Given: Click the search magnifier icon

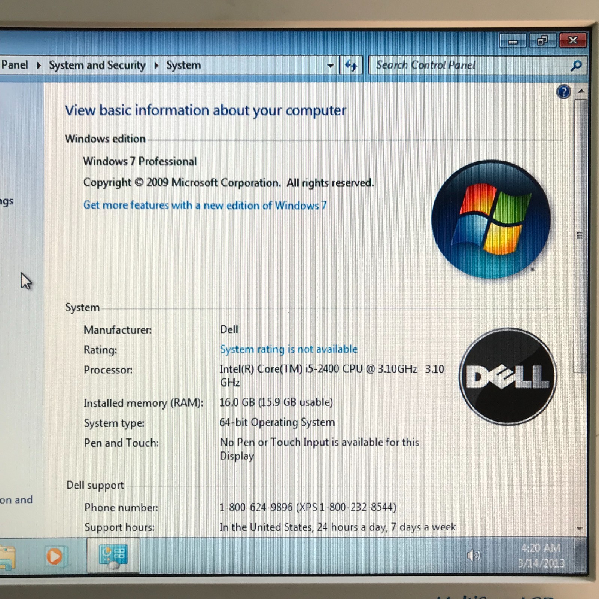Looking at the screenshot, I should 576,66.
